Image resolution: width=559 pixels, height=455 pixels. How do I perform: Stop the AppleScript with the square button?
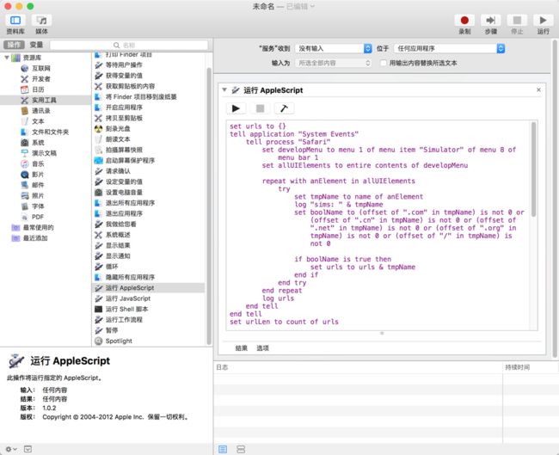point(261,108)
